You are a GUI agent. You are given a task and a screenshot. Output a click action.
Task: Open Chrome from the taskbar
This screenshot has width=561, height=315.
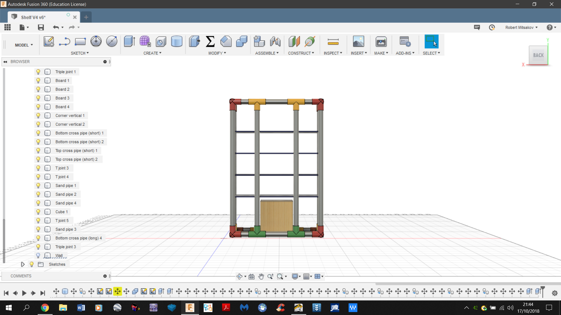45,308
